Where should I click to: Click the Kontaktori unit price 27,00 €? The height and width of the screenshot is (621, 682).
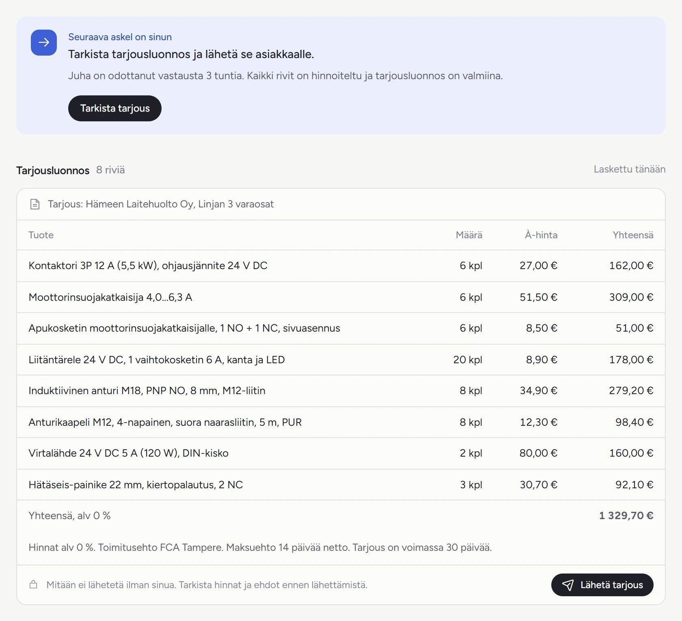click(x=539, y=265)
